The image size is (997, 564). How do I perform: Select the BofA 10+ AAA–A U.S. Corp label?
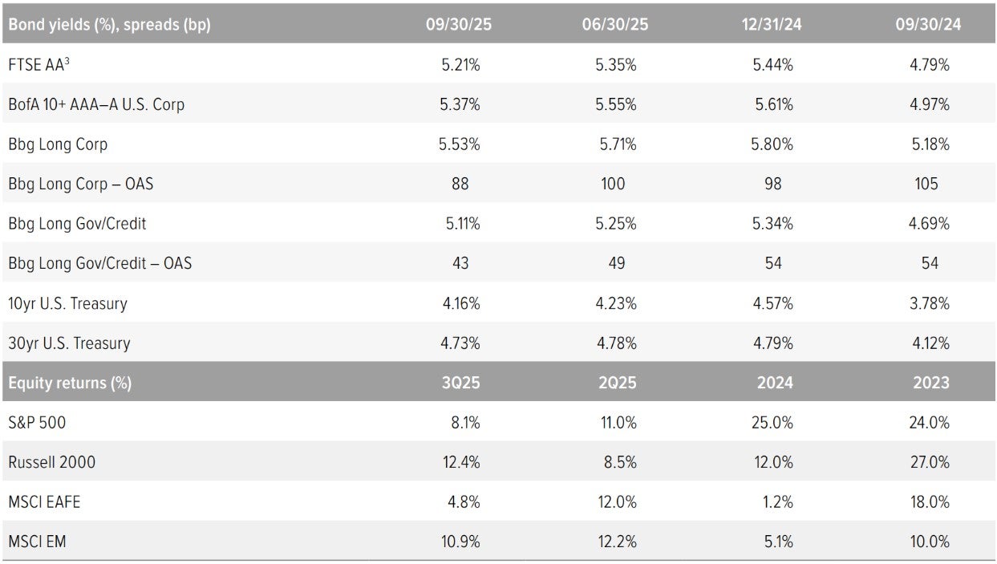96,104
